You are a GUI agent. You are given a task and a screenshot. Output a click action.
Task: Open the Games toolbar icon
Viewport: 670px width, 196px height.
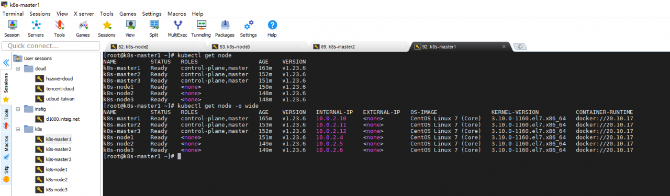pos(83,28)
